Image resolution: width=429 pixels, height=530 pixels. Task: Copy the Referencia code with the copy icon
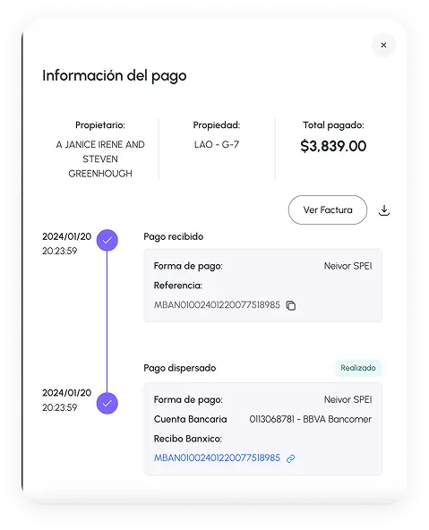(291, 305)
